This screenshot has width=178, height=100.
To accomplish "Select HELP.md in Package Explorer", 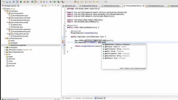I will 12,59.
